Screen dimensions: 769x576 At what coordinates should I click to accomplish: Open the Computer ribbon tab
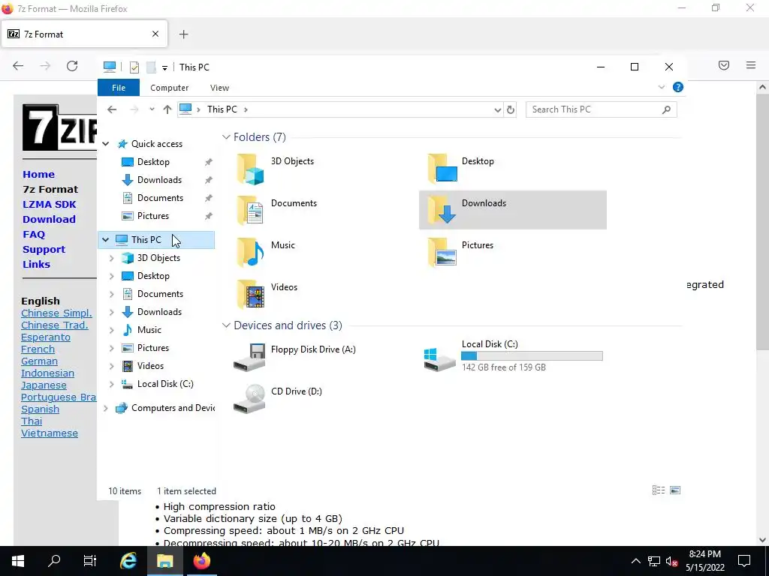click(x=169, y=88)
